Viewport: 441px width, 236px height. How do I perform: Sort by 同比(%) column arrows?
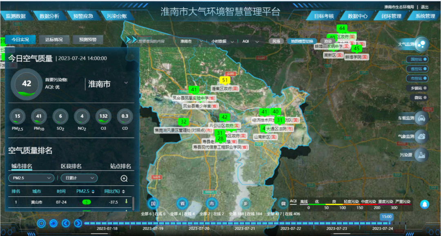point(123,192)
